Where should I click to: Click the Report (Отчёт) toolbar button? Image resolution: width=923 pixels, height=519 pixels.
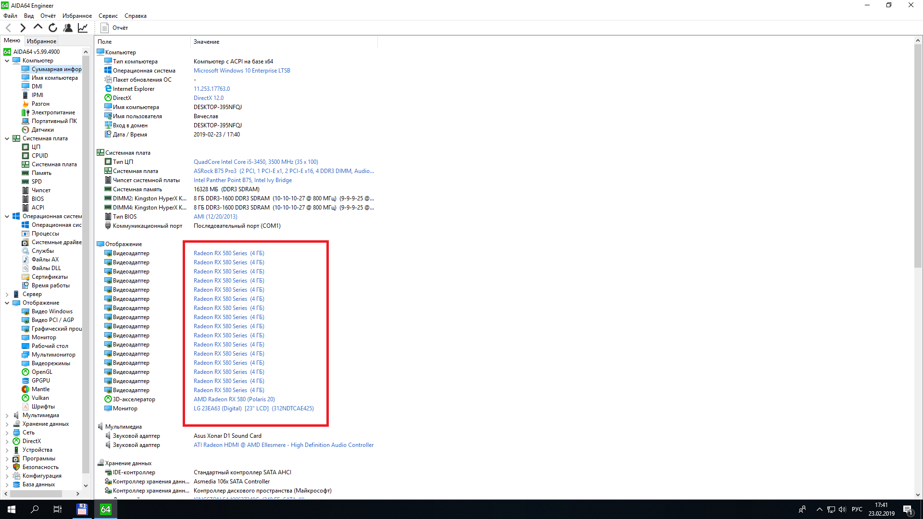tap(114, 28)
